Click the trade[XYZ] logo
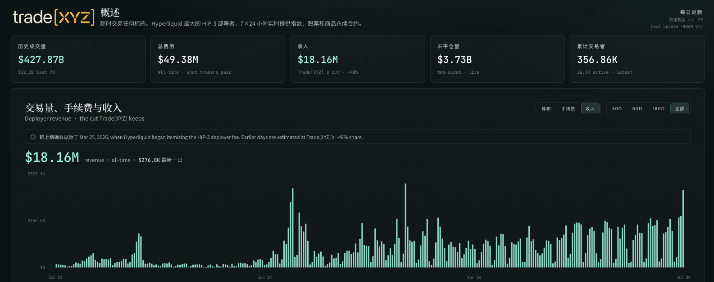Viewport: 714px width, 282px height. (54, 17)
